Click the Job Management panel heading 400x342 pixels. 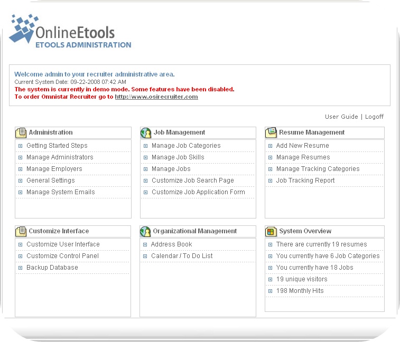pyautogui.click(x=179, y=132)
